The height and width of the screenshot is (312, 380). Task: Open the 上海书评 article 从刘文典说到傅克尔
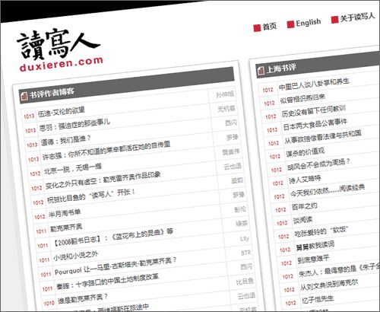329,285
